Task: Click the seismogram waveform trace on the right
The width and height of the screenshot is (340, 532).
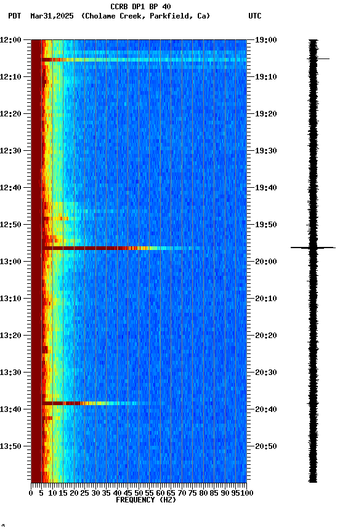Action: click(313, 261)
